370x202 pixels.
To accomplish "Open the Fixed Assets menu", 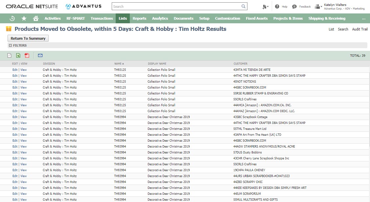I will click(x=257, y=18).
